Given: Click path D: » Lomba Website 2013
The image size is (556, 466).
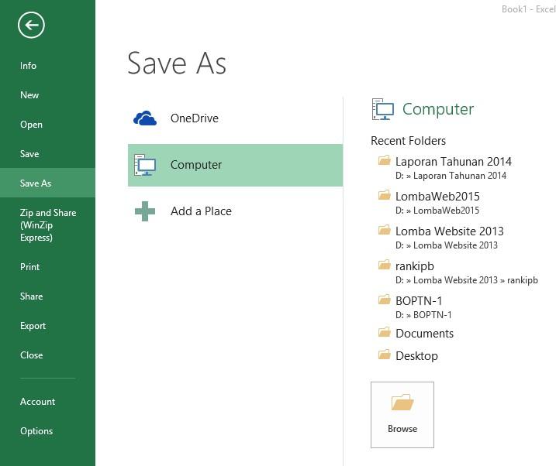Looking at the screenshot, I should (447, 245).
